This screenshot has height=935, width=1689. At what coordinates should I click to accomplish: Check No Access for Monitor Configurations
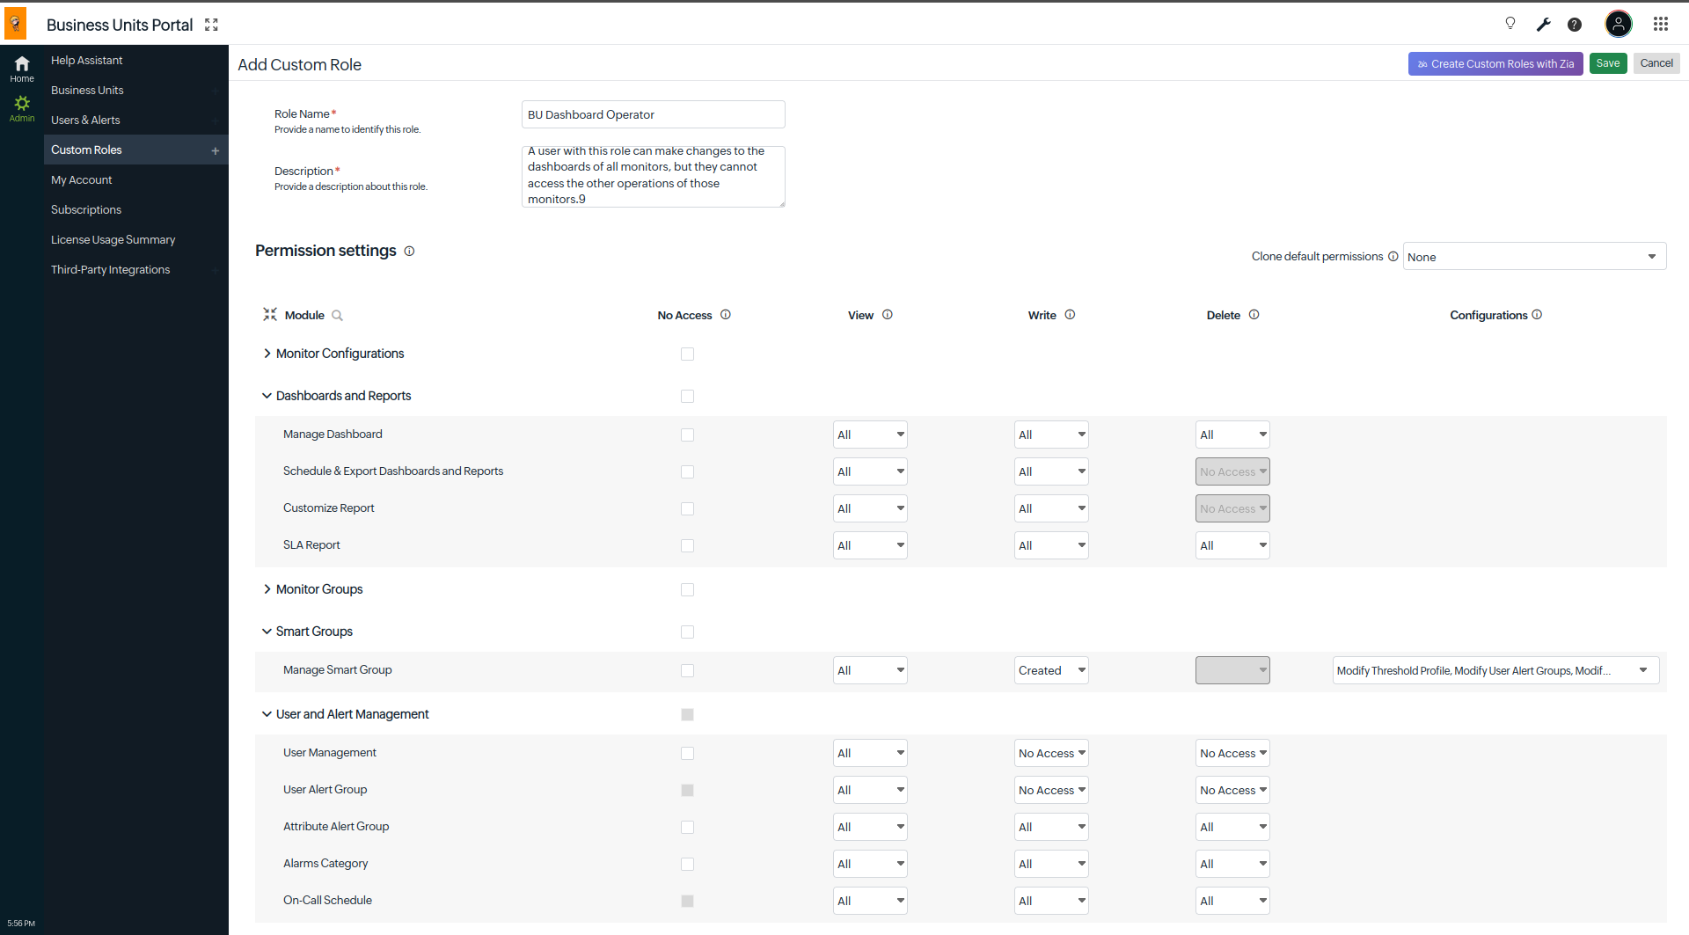click(x=687, y=354)
